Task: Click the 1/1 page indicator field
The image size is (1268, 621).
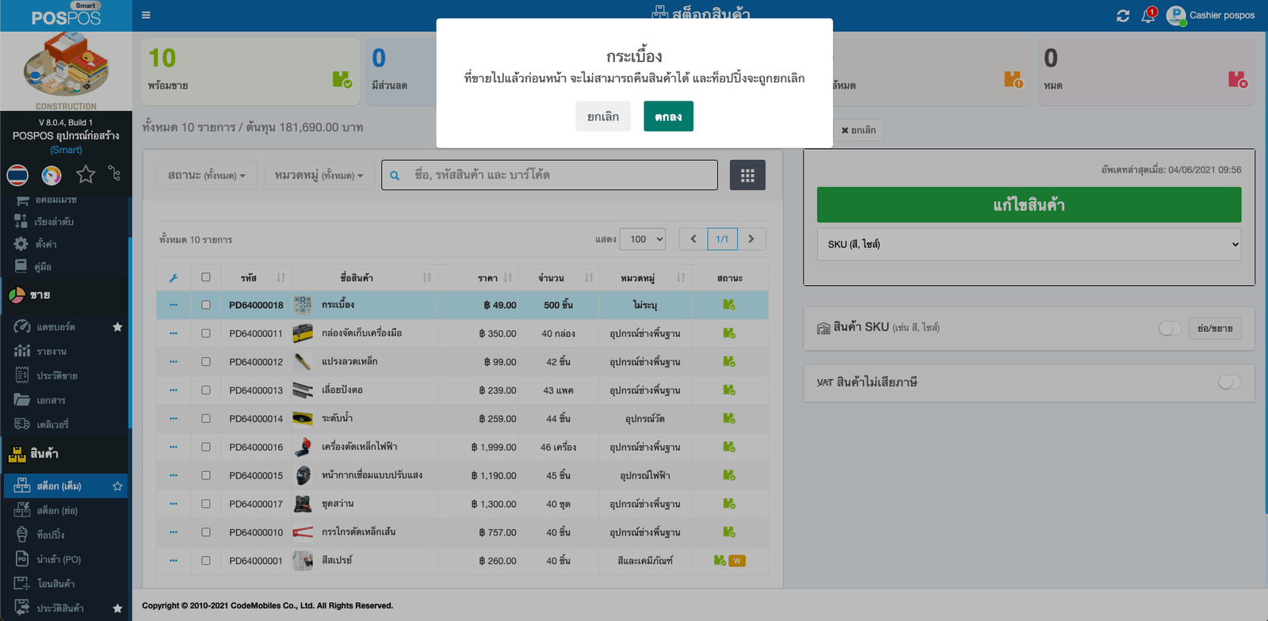Action: (722, 239)
